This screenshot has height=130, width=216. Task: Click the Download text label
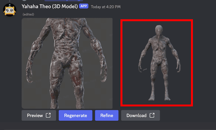click(x=136, y=116)
